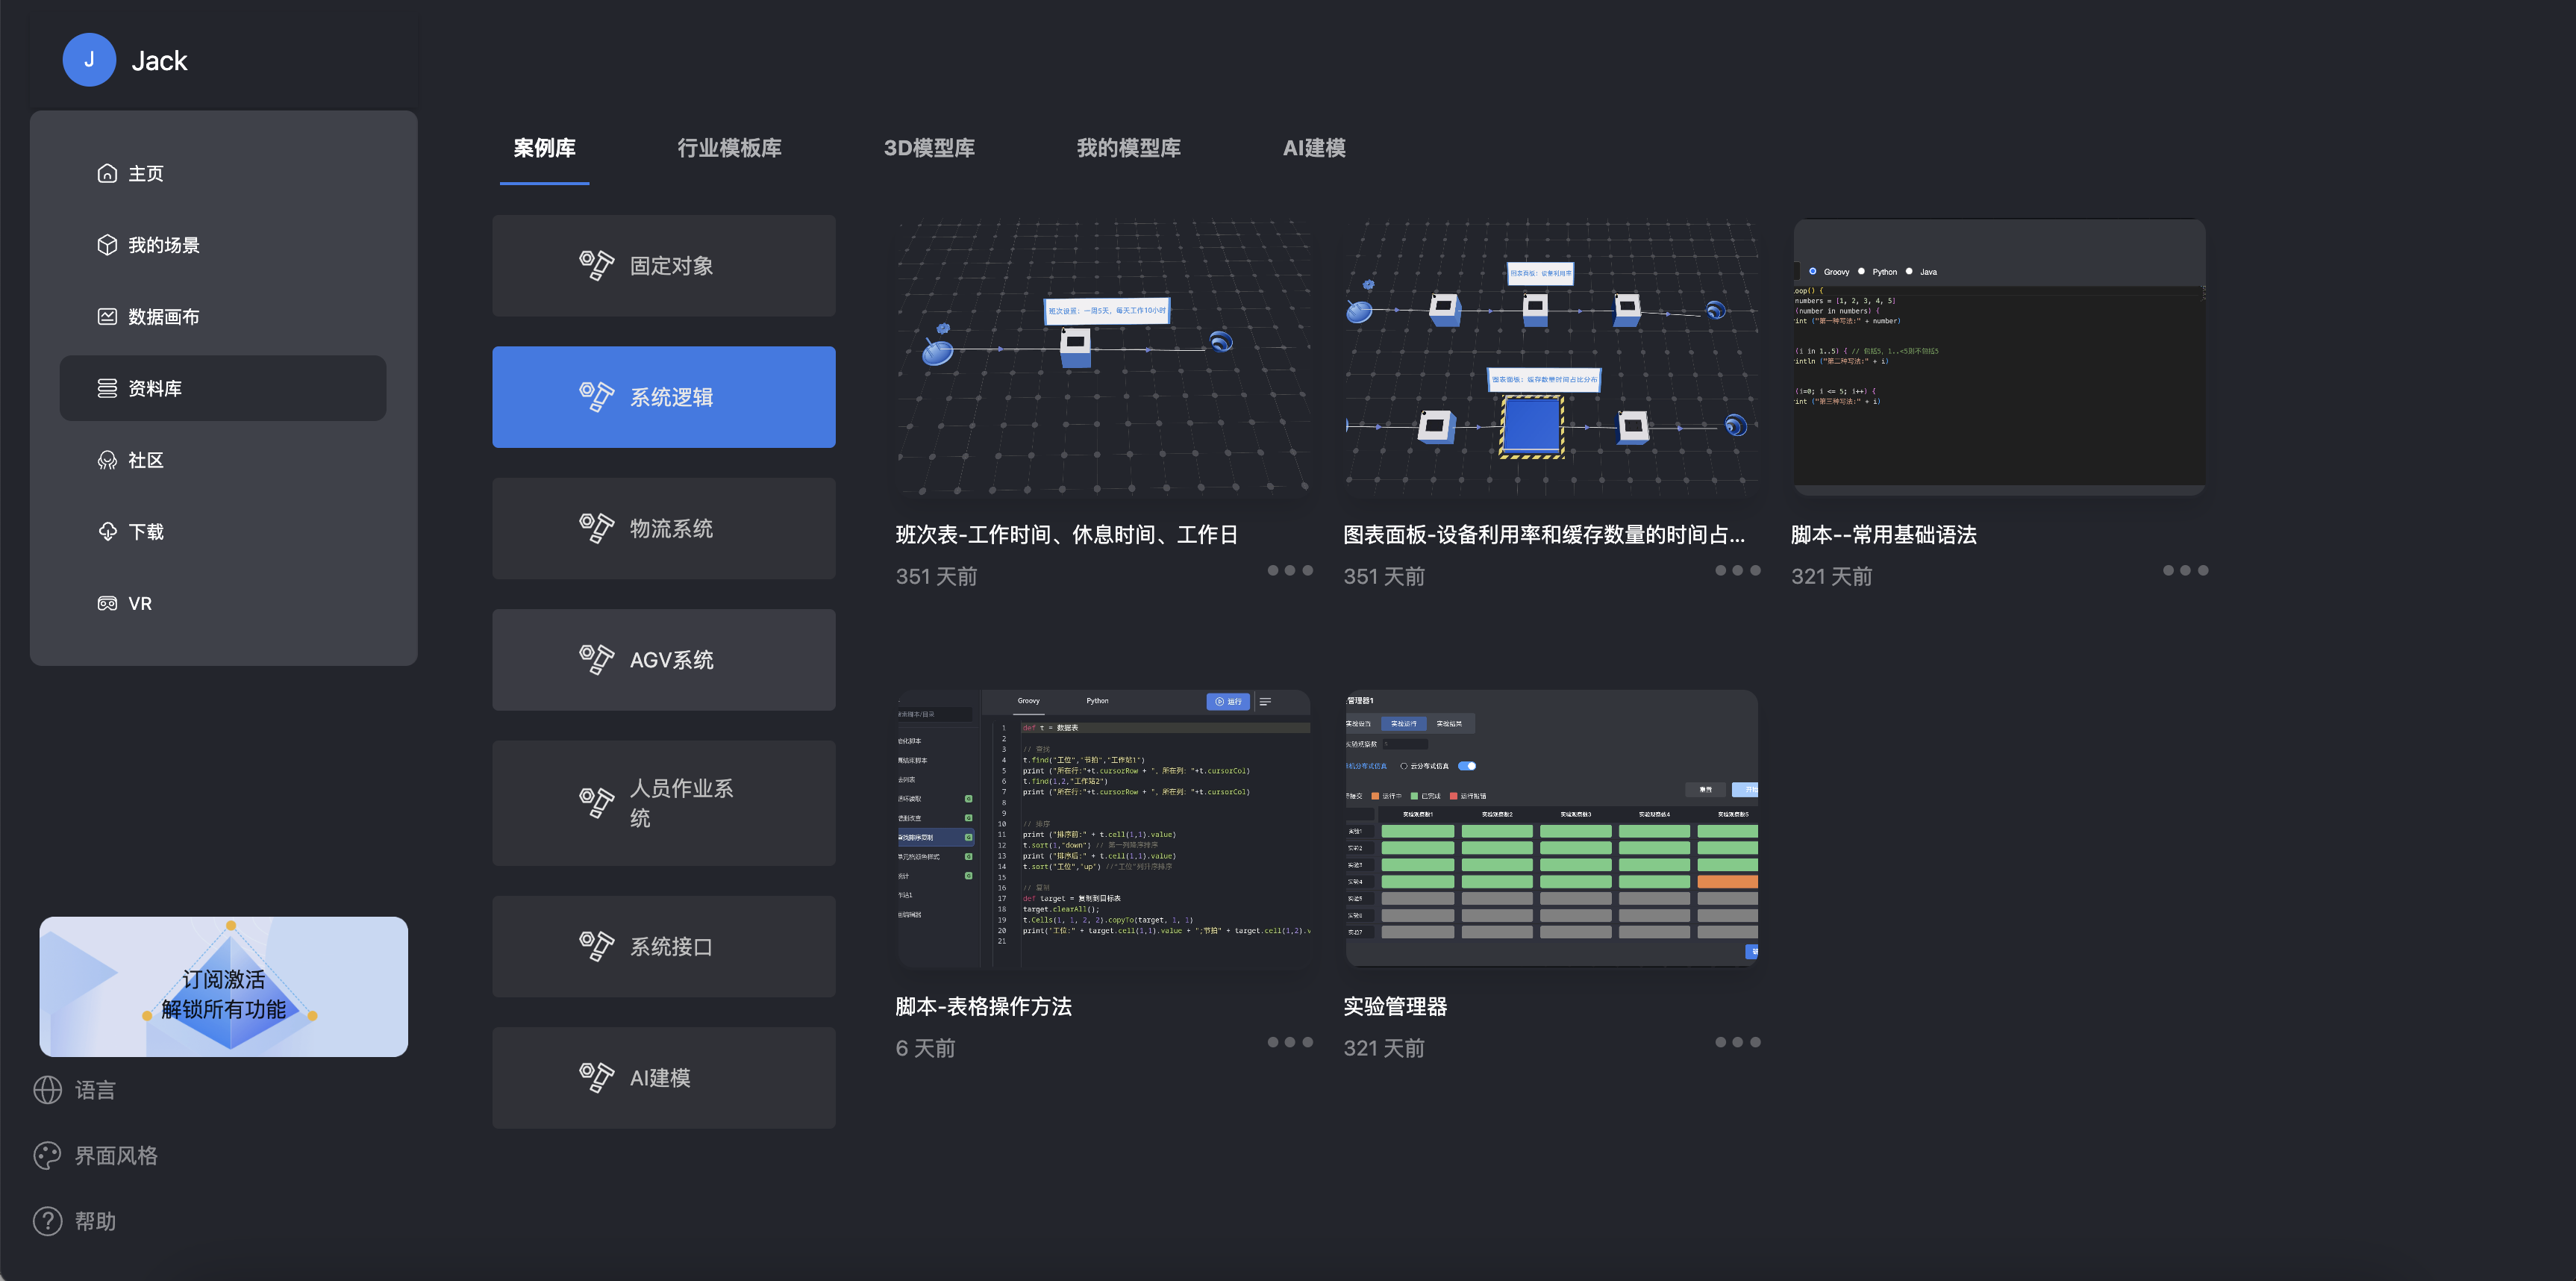Switch to the 行业模板库 tab
The height and width of the screenshot is (1281, 2576).
pos(729,148)
